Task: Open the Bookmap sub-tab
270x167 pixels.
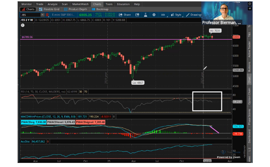Action: click(x=100, y=9)
